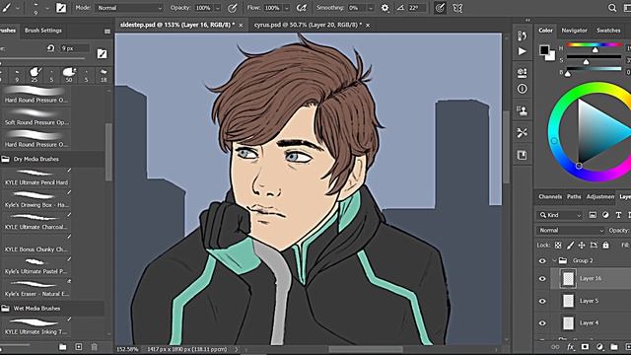Toggle the brush settings panel icon in options bar
The image size is (631, 355).
point(61,8)
